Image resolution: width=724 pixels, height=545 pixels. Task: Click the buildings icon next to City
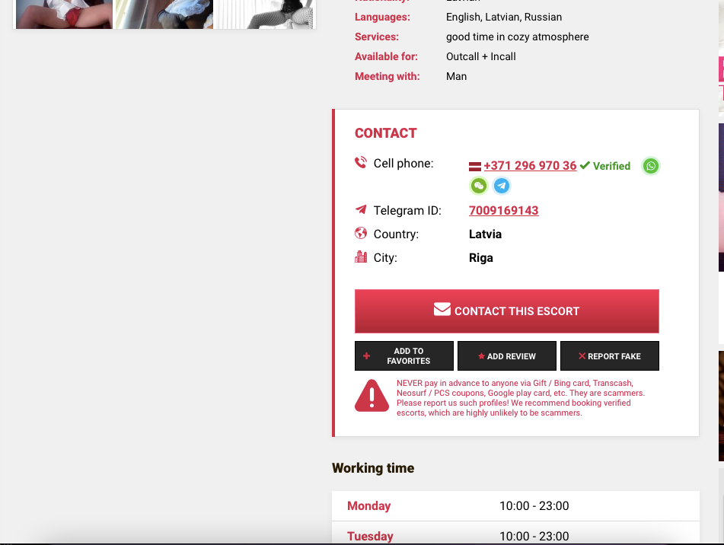tap(361, 257)
